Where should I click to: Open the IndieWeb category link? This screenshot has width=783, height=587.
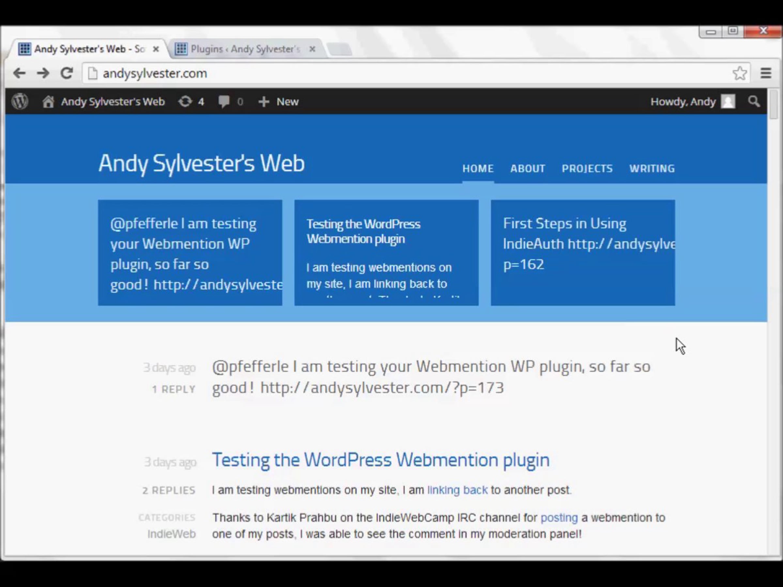(x=172, y=534)
